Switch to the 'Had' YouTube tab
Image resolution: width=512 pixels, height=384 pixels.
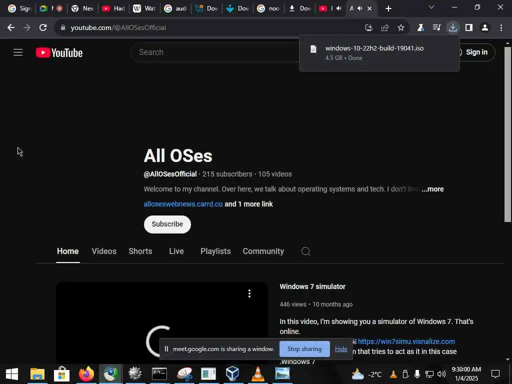pyautogui.click(x=113, y=8)
